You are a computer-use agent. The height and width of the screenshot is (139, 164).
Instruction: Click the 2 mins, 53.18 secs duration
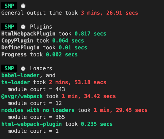[78, 82]
